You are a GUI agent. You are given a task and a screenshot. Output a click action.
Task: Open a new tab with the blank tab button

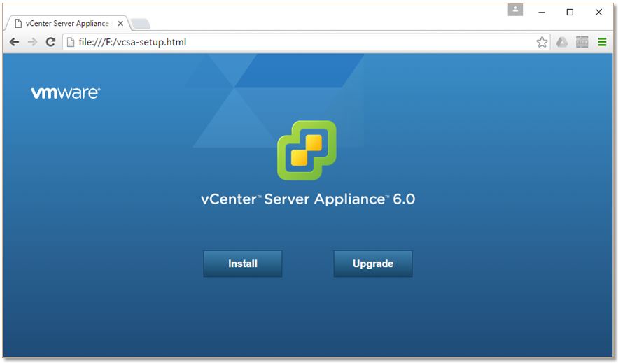coord(141,24)
